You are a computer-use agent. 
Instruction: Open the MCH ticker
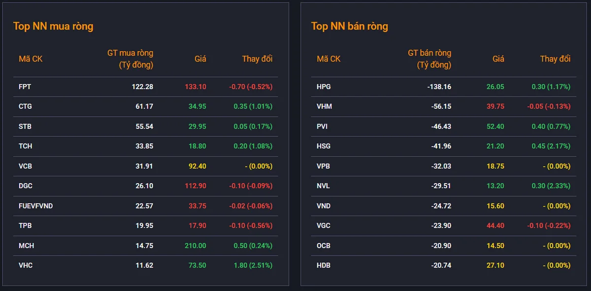click(27, 246)
